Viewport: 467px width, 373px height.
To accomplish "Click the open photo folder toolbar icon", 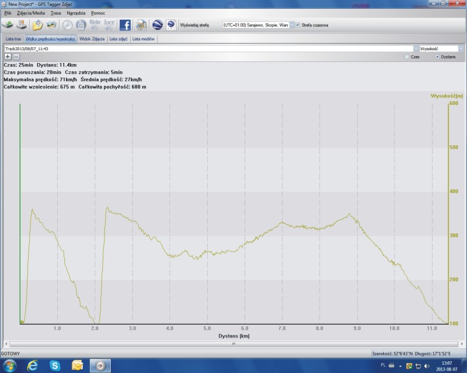I will click(37, 25).
